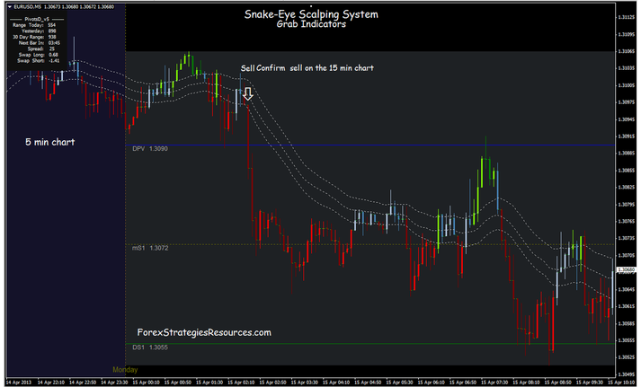Image resolution: width=641 pixels, height=387 pixels.
Task: Click the Monday day separator label
Action: [125, 369]
